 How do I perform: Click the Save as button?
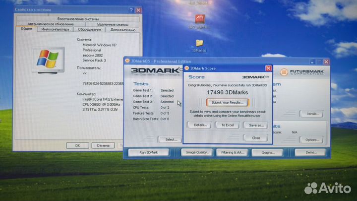(x=256, y=125)
